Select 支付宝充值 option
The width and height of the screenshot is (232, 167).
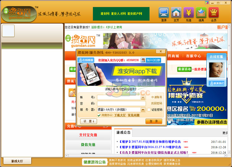[88, 135]
